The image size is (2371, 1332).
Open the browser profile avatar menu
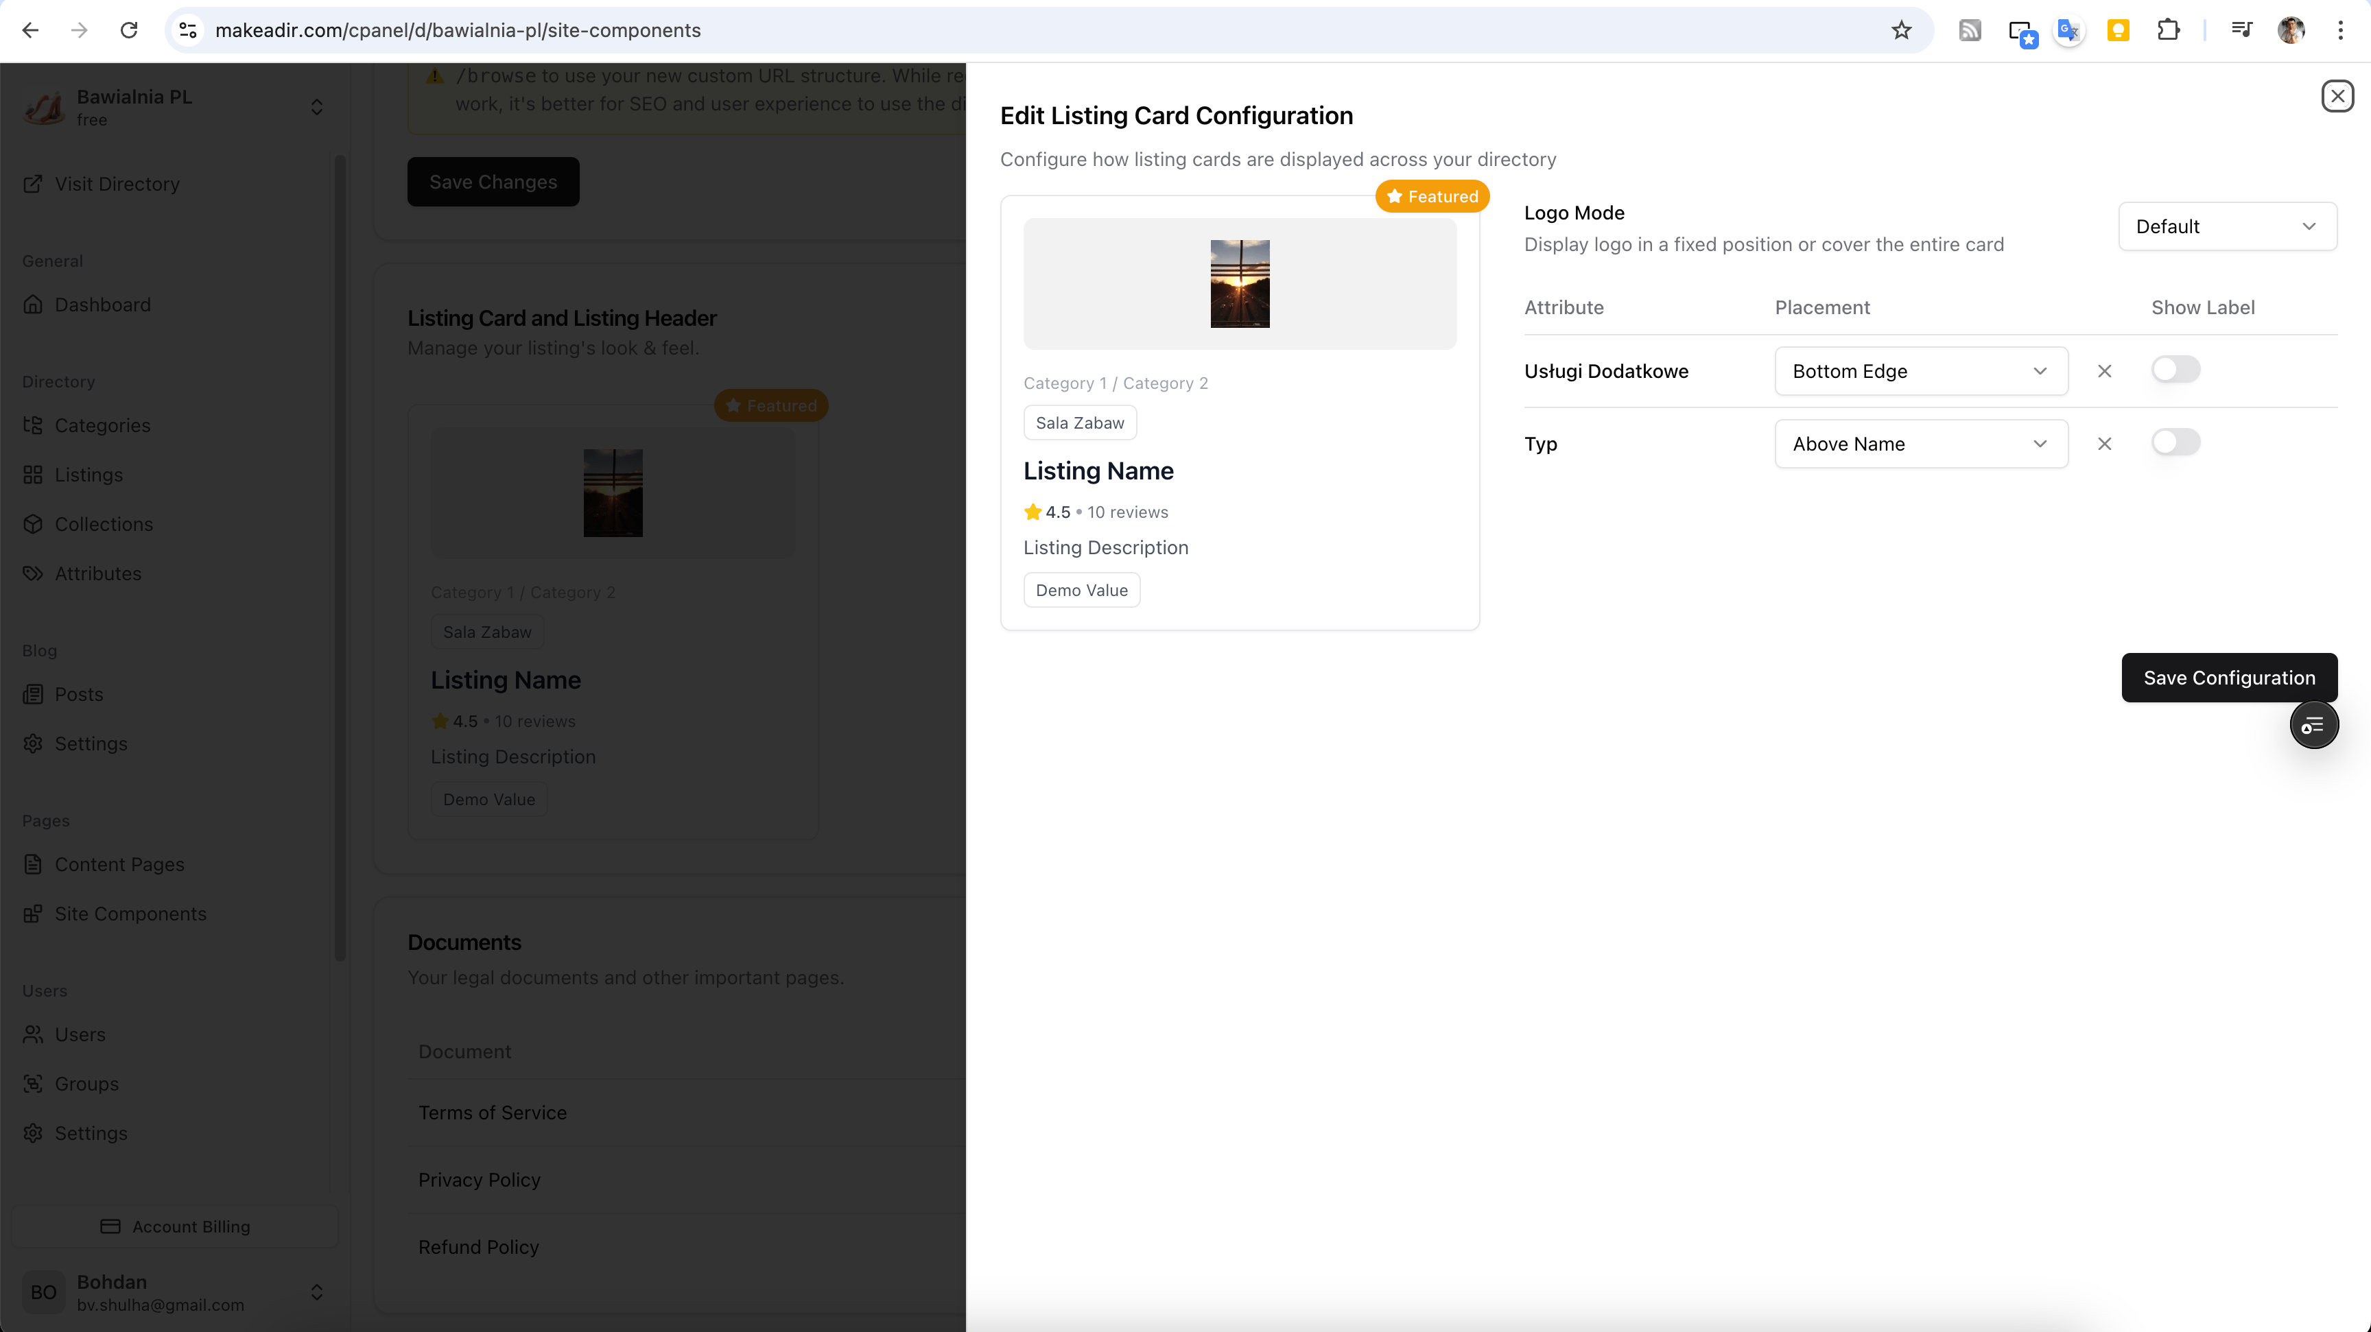2291,30
